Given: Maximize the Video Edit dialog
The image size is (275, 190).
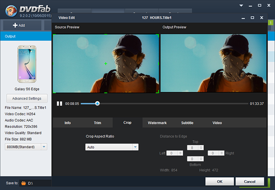Looking at the screenshot, I should click(x=253, y=18).
